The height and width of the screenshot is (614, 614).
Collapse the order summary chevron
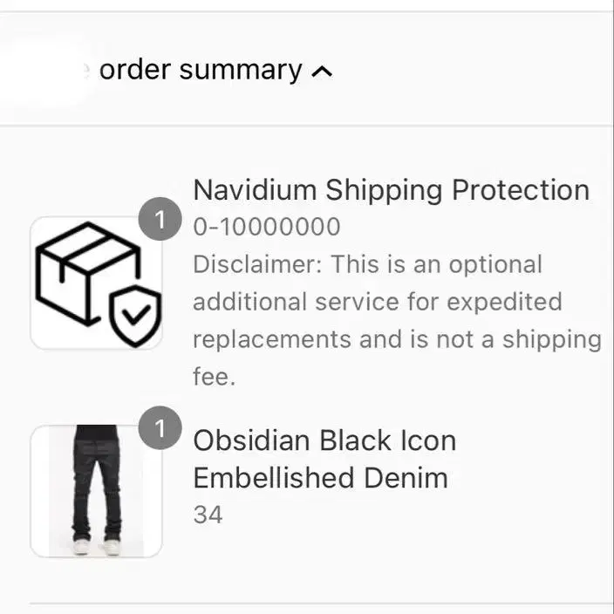322,72
